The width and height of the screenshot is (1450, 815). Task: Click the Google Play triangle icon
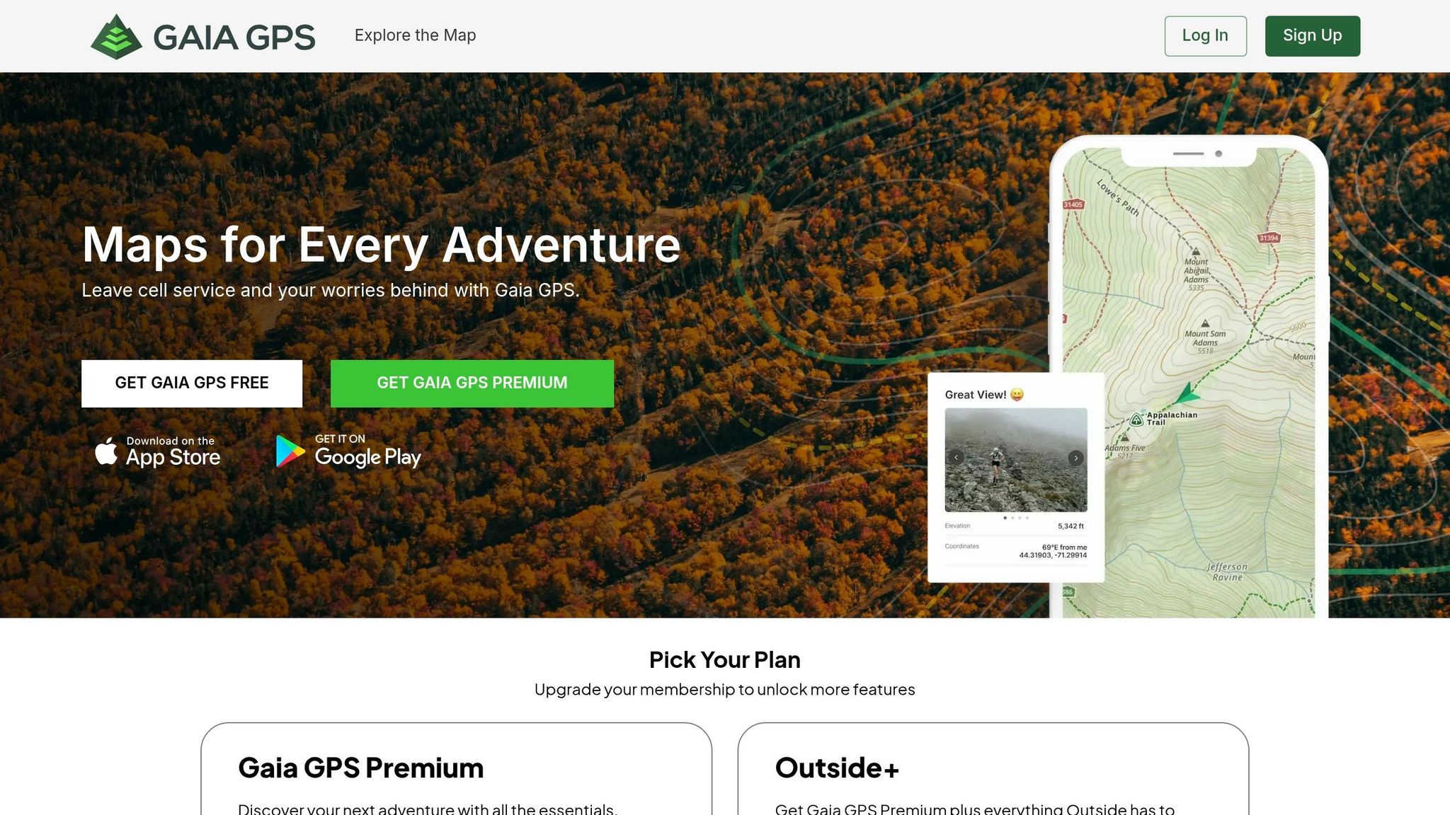[290, 451]
